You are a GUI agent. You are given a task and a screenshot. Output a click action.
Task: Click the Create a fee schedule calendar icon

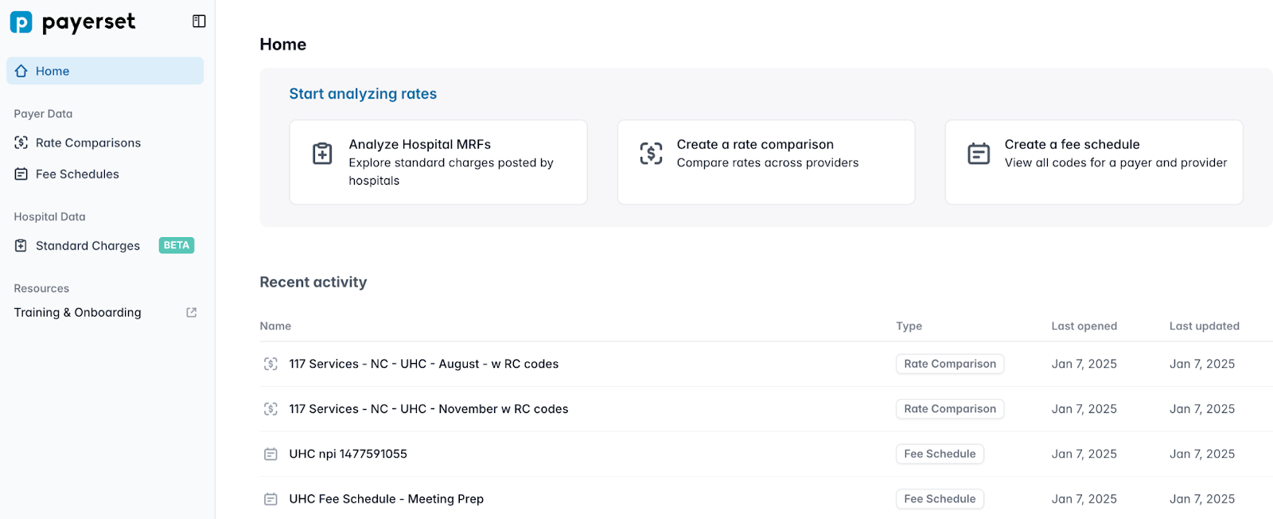[x=979, y=153]
